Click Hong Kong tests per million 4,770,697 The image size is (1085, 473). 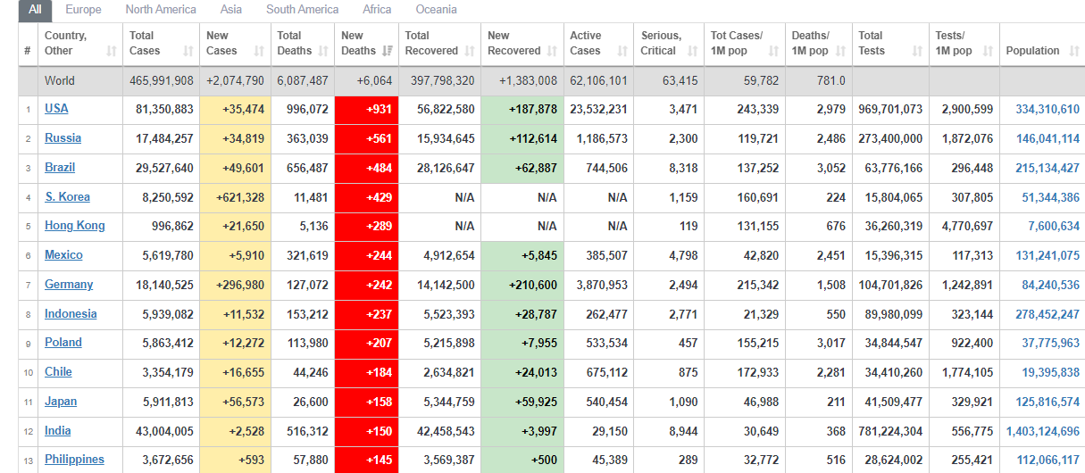coord(964,226)
